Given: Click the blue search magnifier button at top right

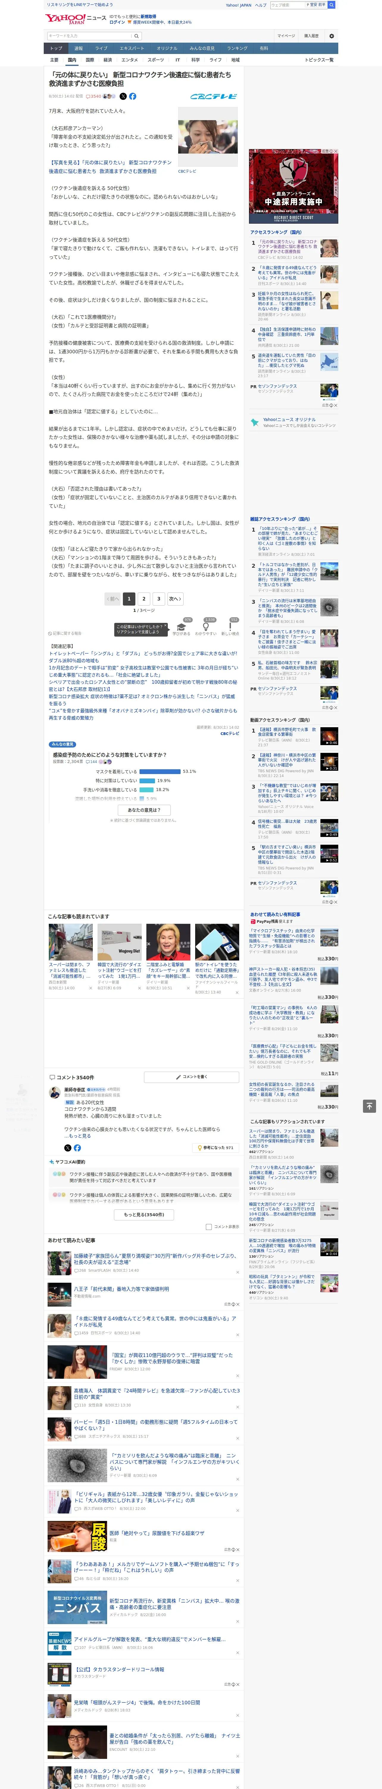Looking at the screenshot, I should click(x=331, y=5).
